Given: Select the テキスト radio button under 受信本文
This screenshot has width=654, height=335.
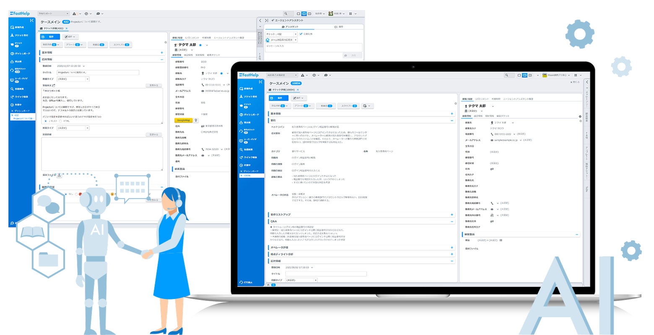Looking at the screenshot, I should [x=46, y=121].
